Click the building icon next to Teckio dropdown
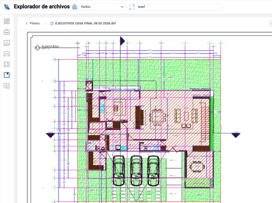The image size is (272, 203). coord(75,7)
